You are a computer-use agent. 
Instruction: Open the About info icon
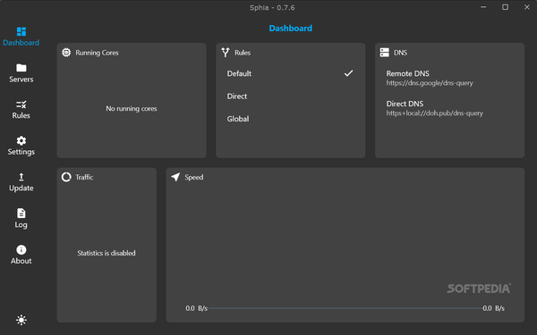click(21, 249)
